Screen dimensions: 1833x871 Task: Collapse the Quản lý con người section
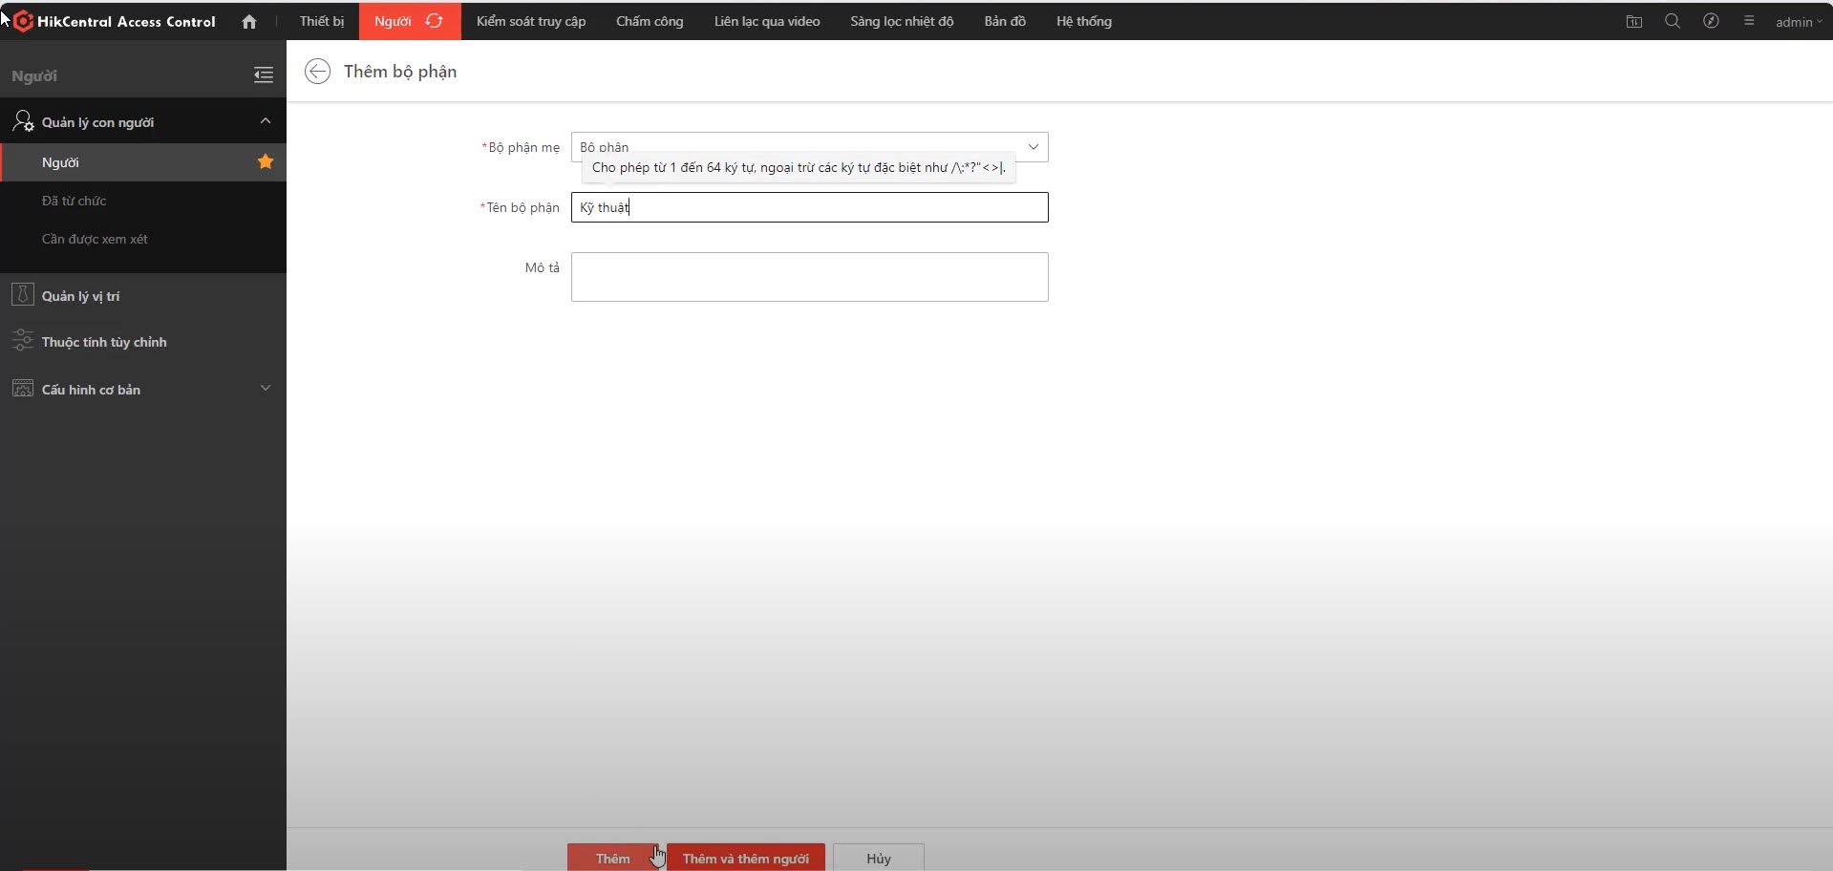[266, 121]
